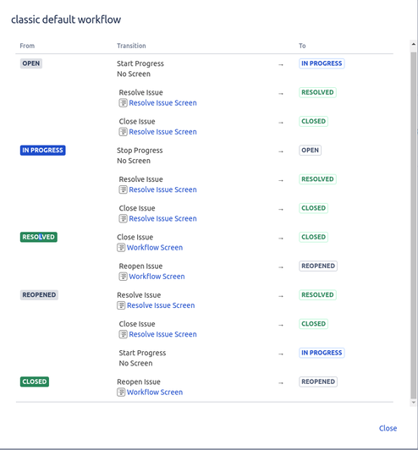Open Resolve Issue Screen link under In Progress's Close Issue

162,218
